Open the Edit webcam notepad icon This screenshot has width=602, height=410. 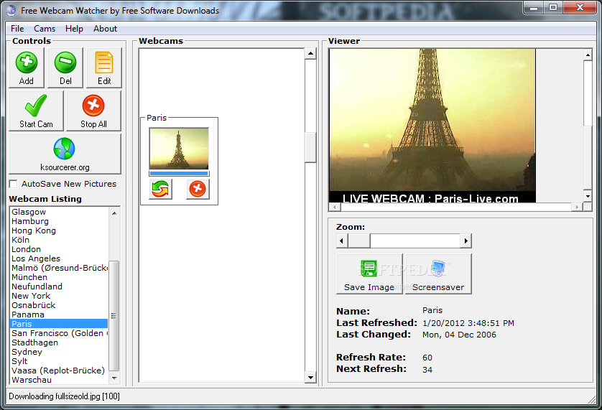[x=104, y=62]
